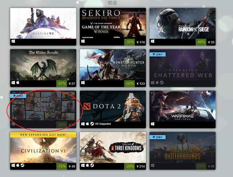Click Windows icon under Monster Hunter World

click(x=83, y=82)
